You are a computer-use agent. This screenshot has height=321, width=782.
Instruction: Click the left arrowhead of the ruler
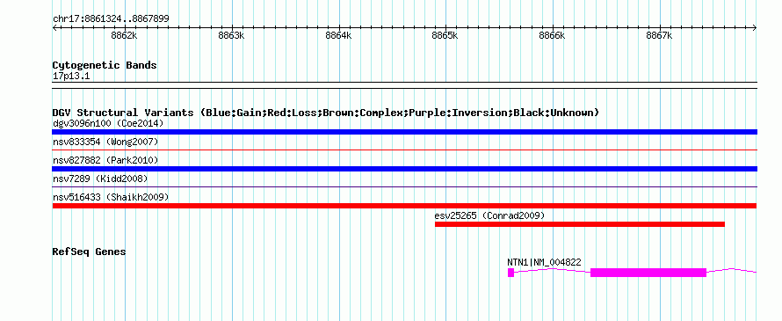pos(54,28)
